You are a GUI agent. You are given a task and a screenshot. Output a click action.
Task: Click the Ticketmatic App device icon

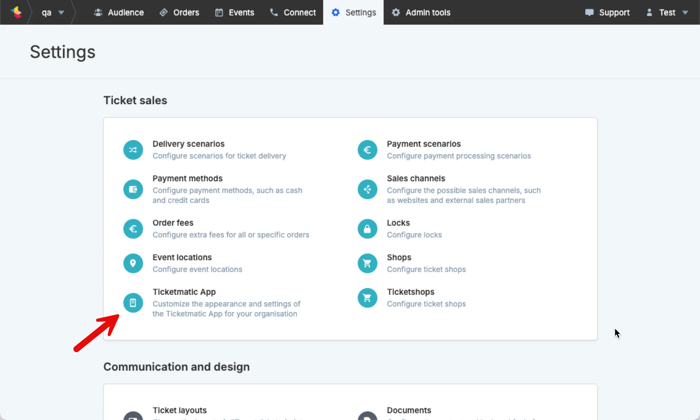click(x=133, y=303)
